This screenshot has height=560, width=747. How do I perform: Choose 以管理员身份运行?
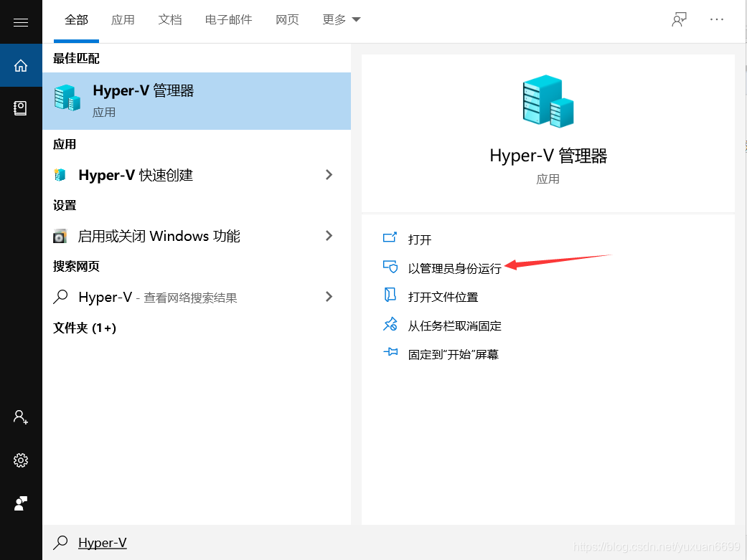click(454, 269)
